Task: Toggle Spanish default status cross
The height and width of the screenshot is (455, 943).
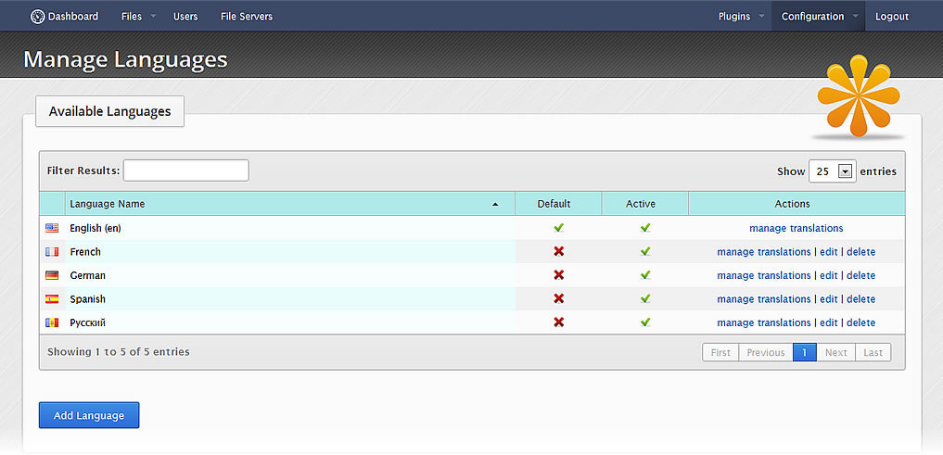Action: [x=558, y=299]
